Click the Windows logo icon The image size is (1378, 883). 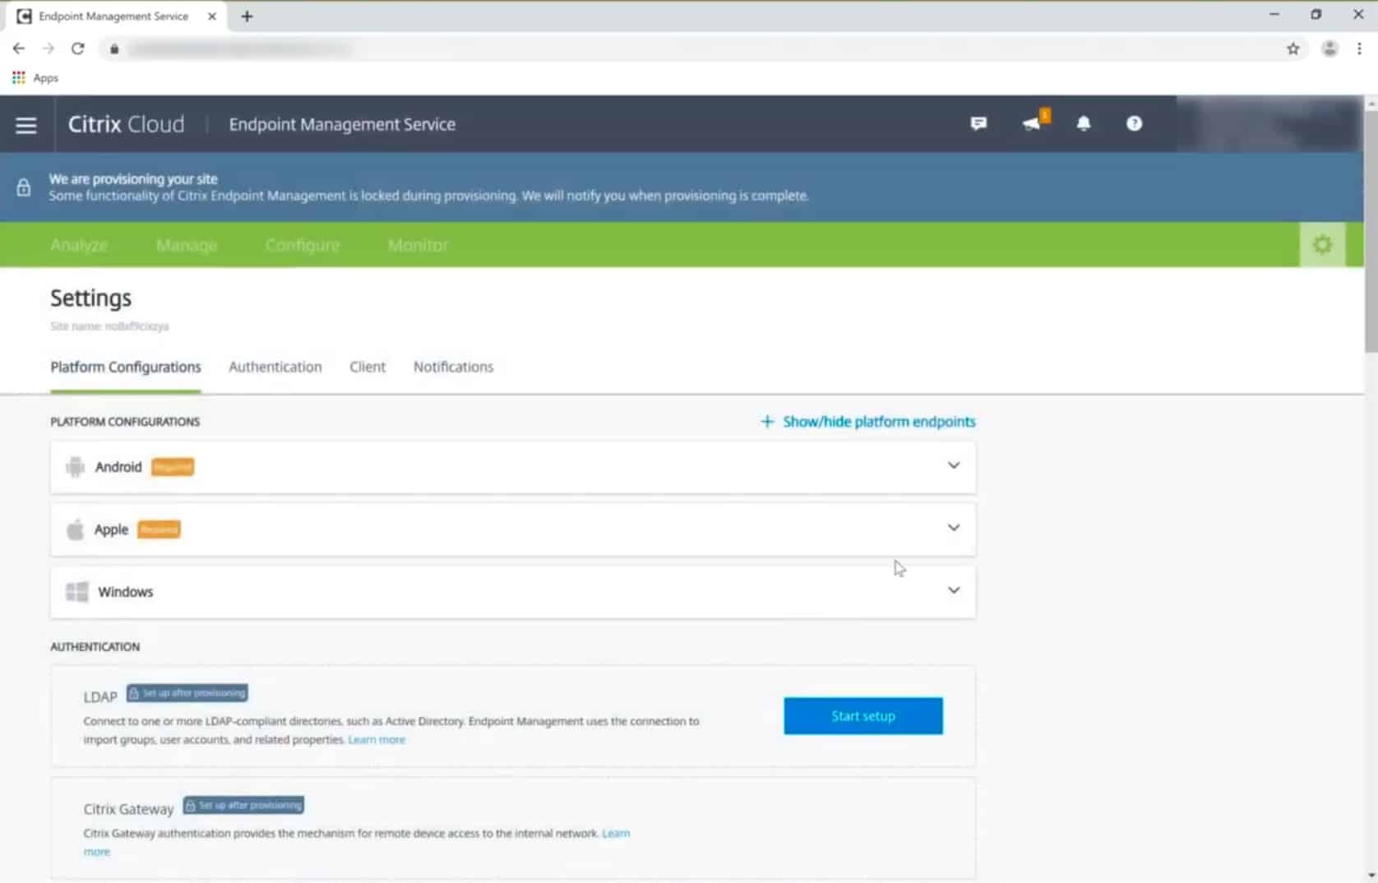[x=76, y=592]
